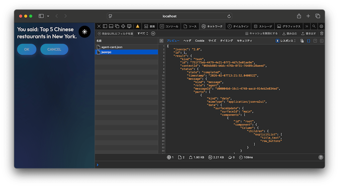Open the inspector search magnifier
This screenshot has height=187, width=339.
point(314,26)
